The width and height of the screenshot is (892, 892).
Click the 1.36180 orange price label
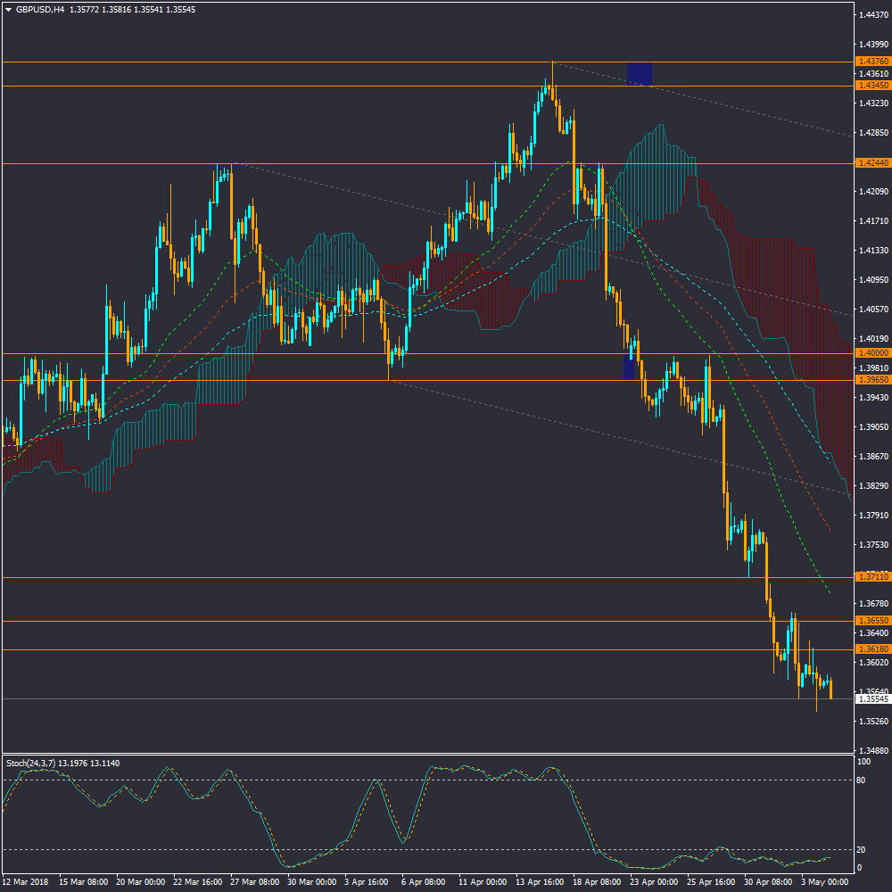(x=872, y=649)
